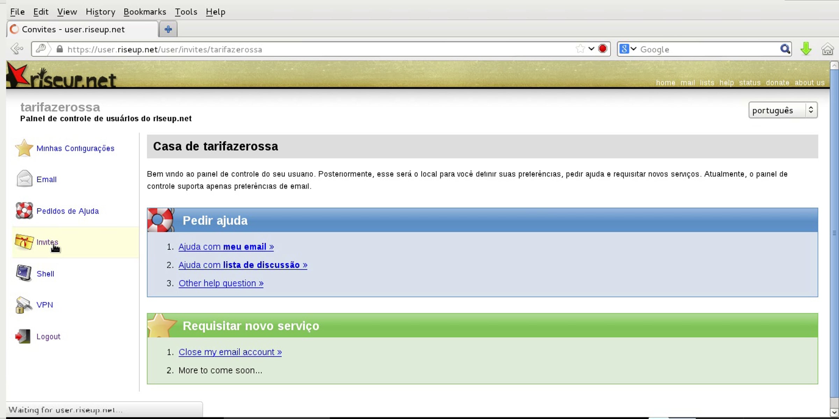839x419 pixels.
Task: Click the Google search engine icon
Action: pos(624,49)
